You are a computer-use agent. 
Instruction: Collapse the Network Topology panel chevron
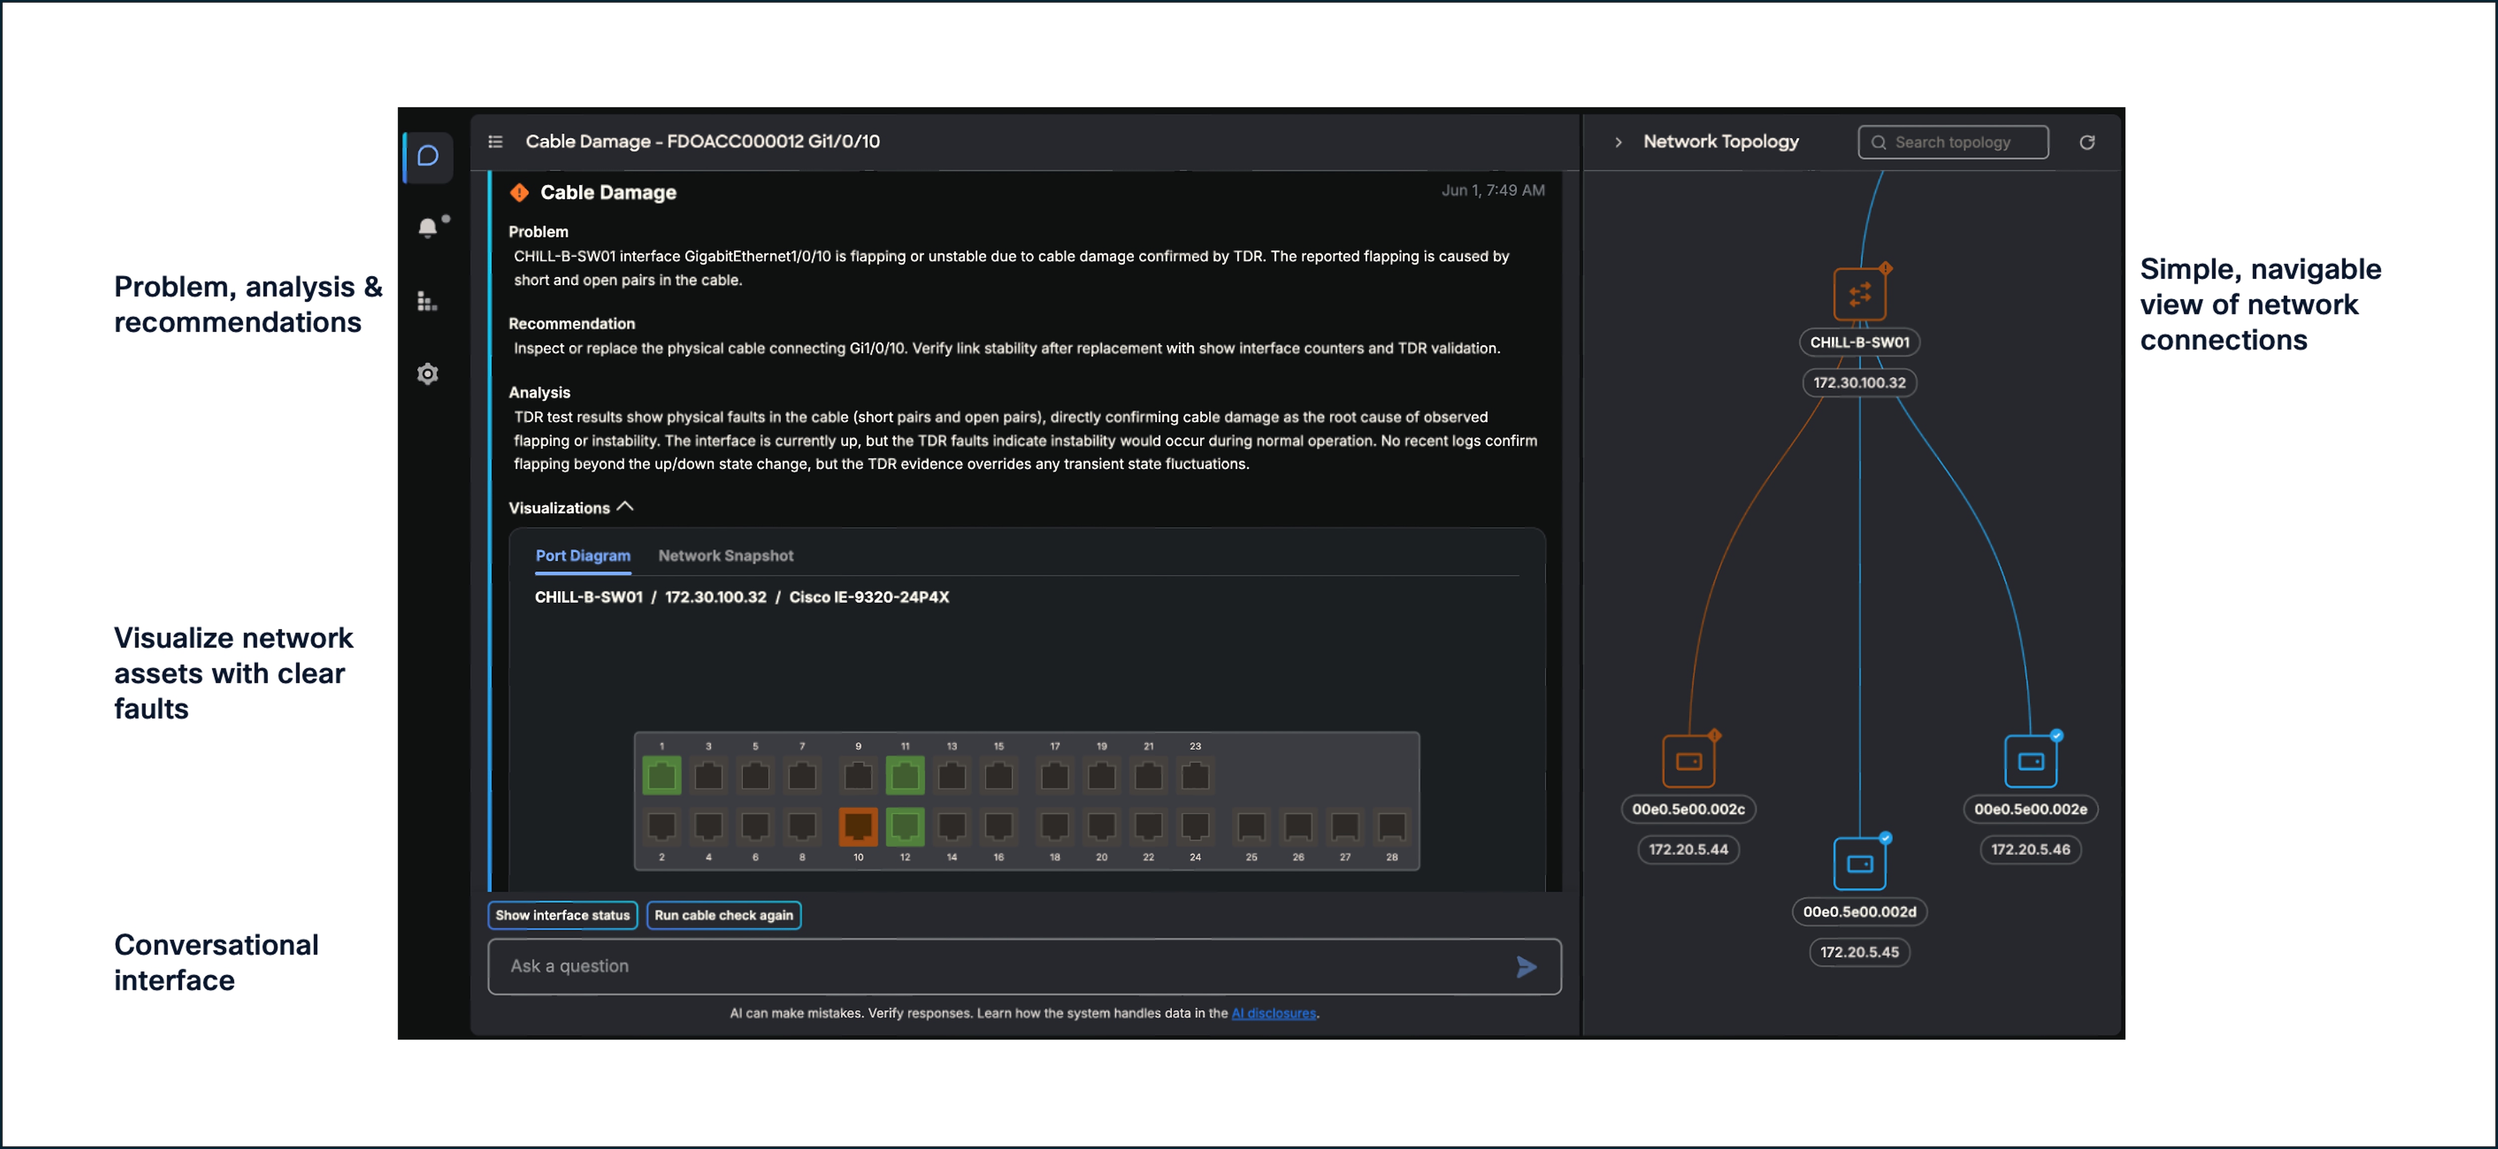[x=1618, y=142]
